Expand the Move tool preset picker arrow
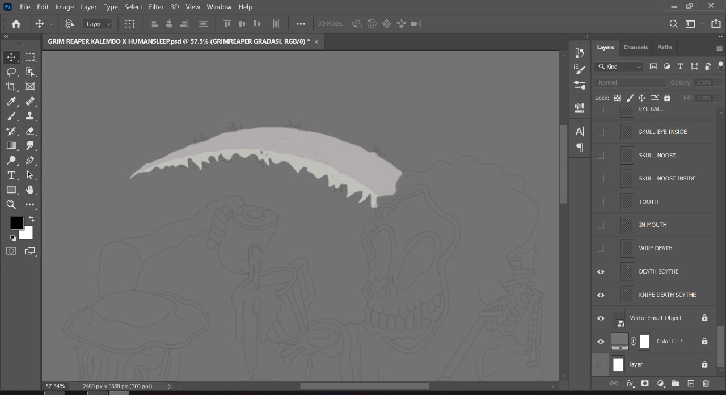726x395 pixels. pyautogui.click(x=52, y=24)
